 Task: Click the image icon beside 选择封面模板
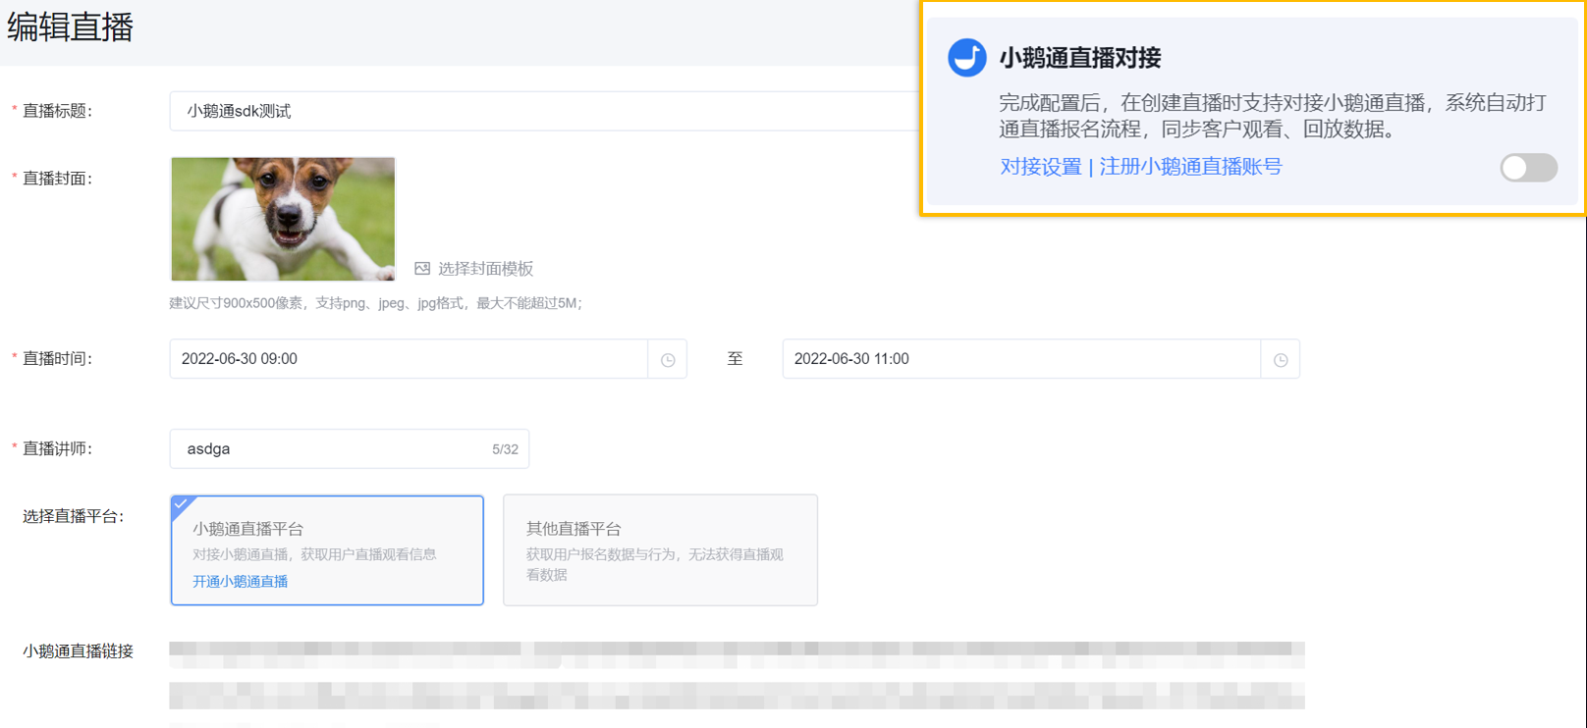422,268
